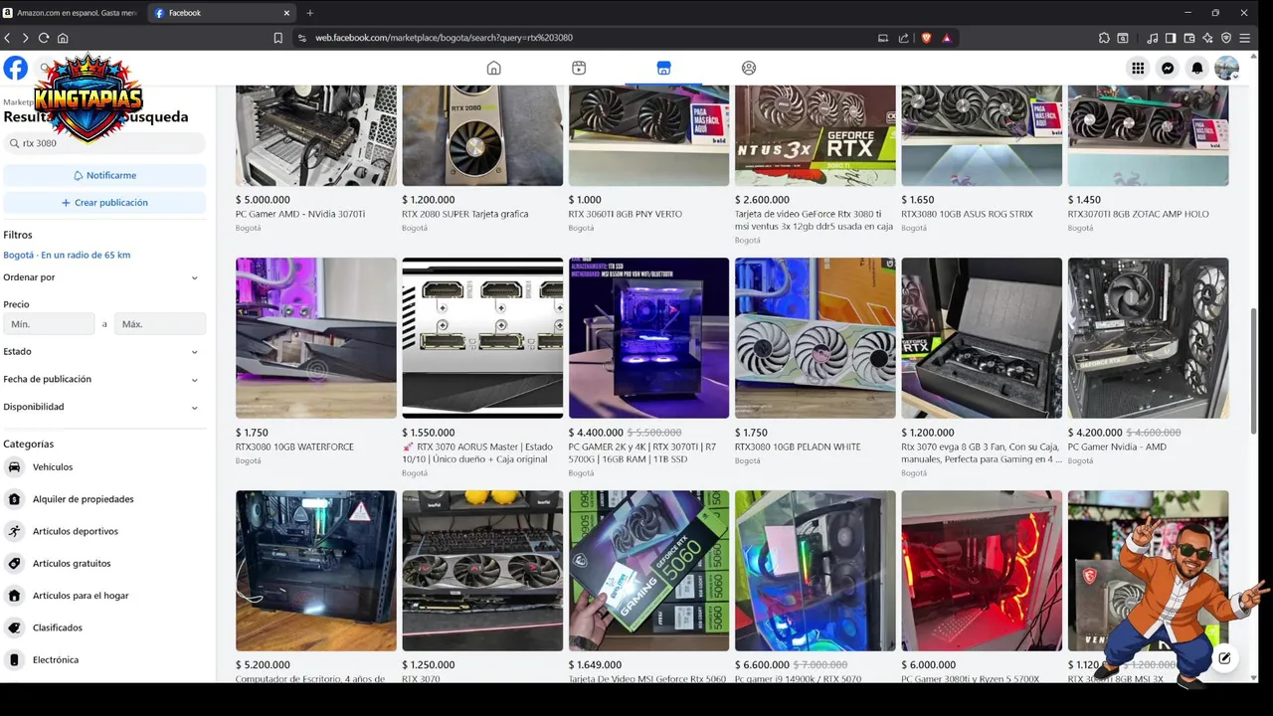Viewport: 1273px width, 716px height.
Task: Toggle the browser sidebar panel icon
Action: coord(1171,38)
